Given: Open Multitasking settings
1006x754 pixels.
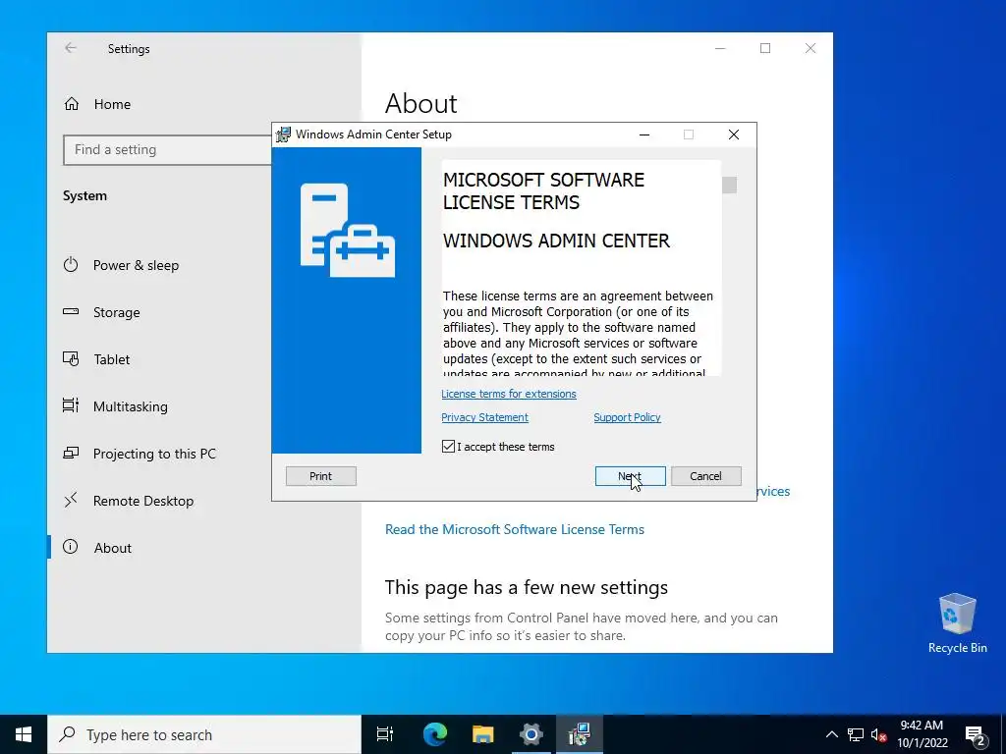Looking at the screenshot, I should pos(131,406).
